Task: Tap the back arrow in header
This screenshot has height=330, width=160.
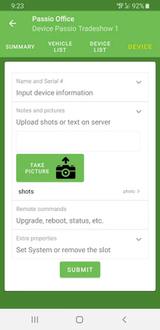Action: pyautogui.click(x=12, y=23)
